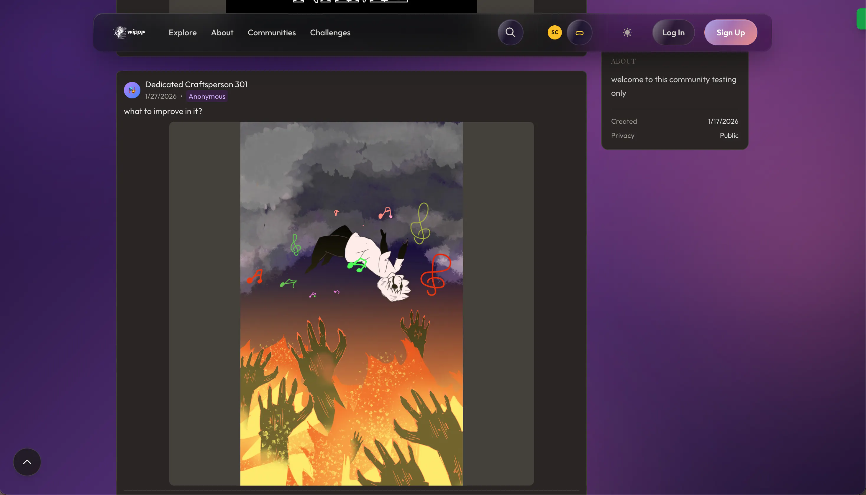
Task: Click the ABOUT heading in sidebar
Action: [x=623, y=61]
